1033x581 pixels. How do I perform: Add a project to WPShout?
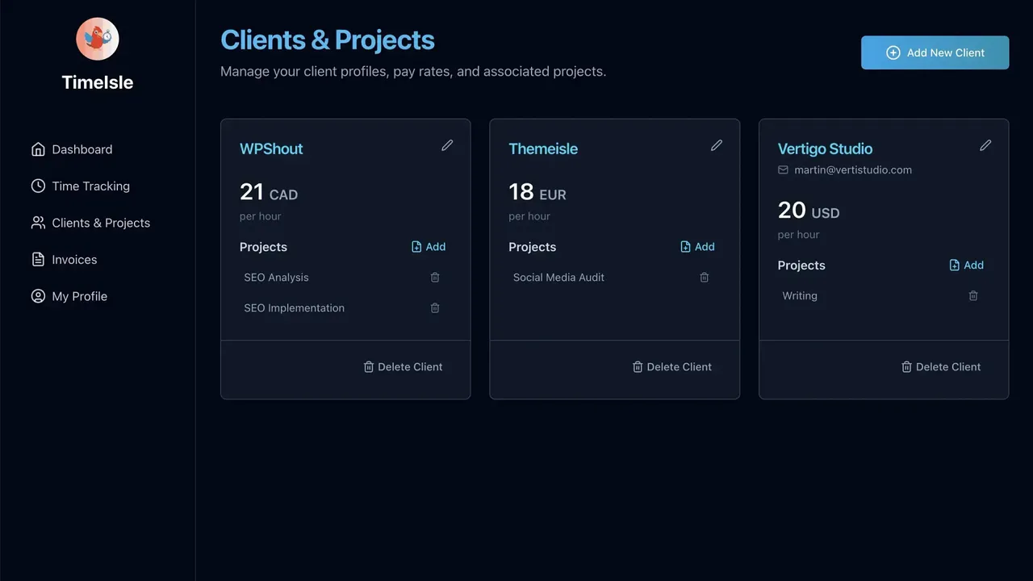429,247
